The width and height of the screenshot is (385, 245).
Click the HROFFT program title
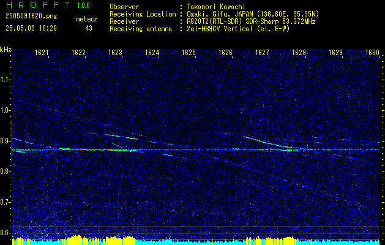click(x=37, y=5)
